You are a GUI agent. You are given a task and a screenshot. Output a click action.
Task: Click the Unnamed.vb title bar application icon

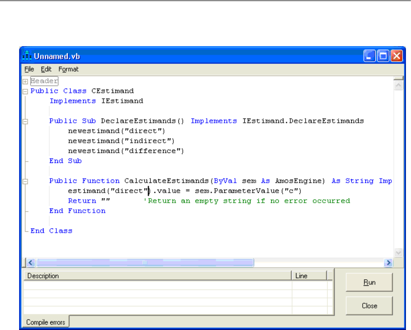(27, 56)
